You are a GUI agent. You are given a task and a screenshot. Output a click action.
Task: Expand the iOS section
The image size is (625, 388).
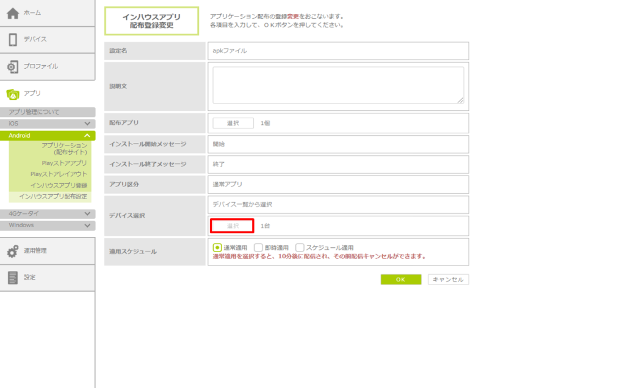[88, 124]
